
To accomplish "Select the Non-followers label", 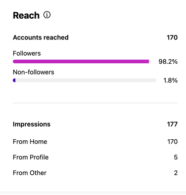I will pyautogui.click(x=33, y=72).
